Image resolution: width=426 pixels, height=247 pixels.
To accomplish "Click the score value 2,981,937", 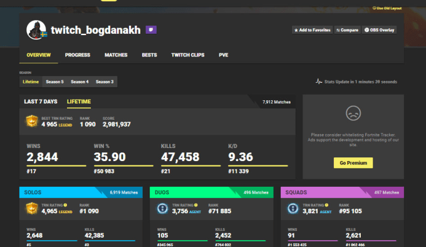I will (117, 125).
